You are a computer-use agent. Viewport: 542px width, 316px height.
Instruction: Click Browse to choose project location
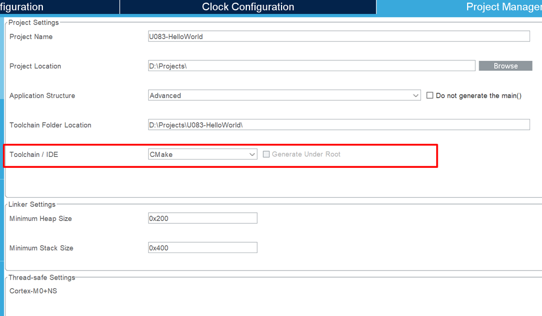click(505, 66)
